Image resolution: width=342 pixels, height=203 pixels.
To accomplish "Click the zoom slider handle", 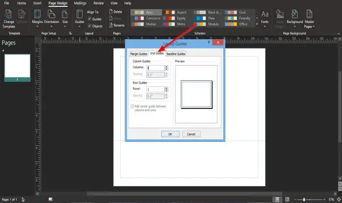I will [304, 200].
